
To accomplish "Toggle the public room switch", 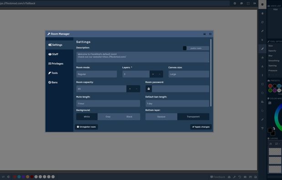I will click(x=196, y=48).
